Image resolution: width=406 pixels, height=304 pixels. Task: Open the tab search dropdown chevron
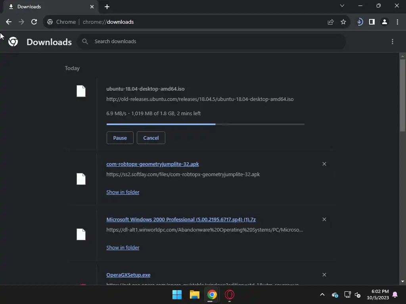pos(342,6)
